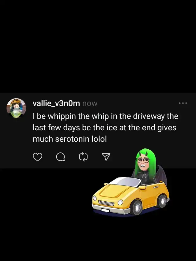Click the word "driveway" in the post
The image size is (196, 261).
149,116
